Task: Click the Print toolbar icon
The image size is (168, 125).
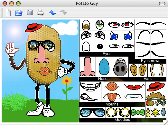Action: click(x=40, y=12)
